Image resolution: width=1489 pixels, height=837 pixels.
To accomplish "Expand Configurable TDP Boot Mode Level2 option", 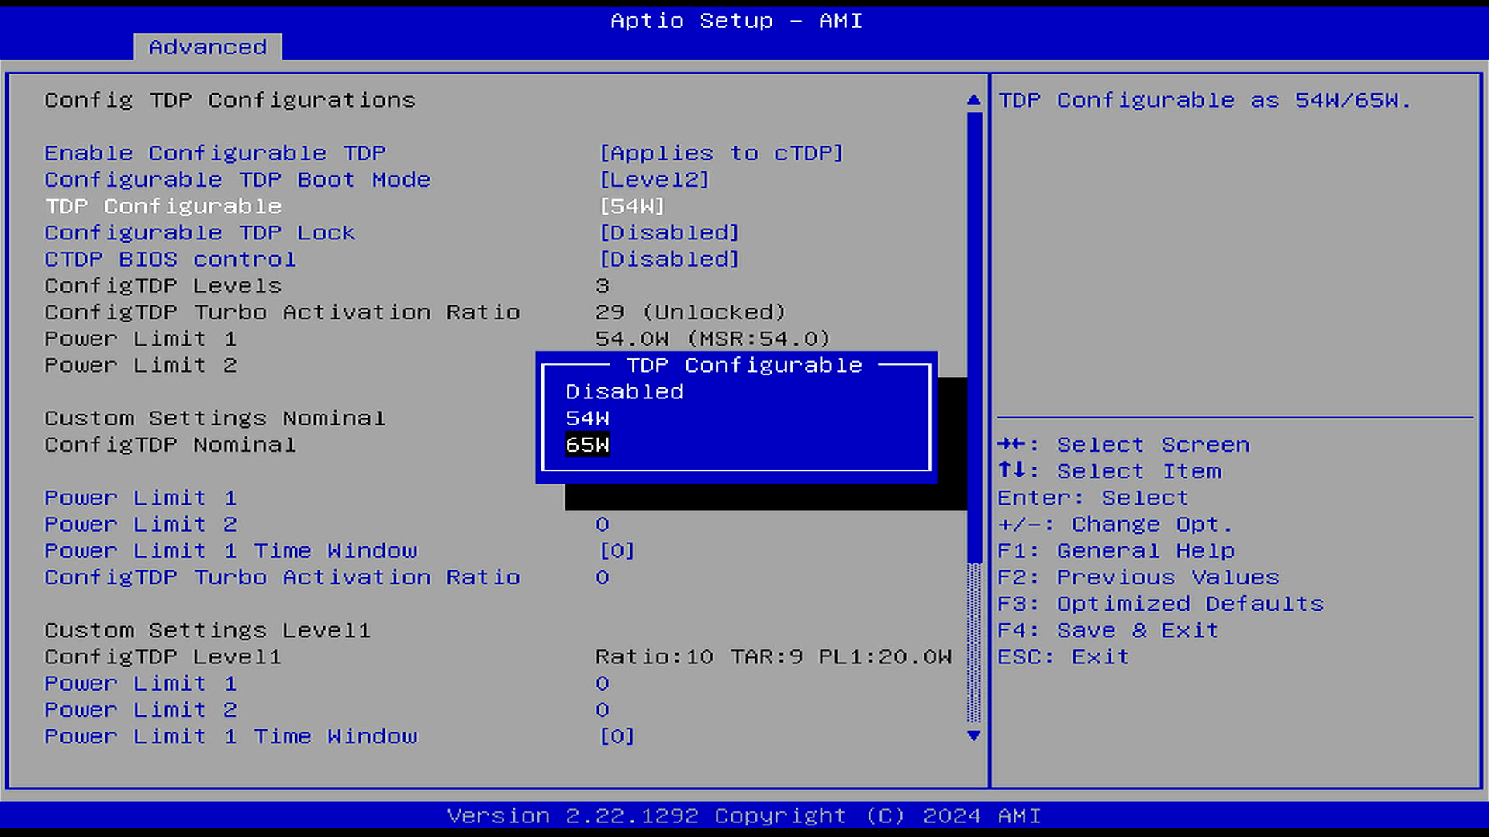I will click(x=654, y=180).
